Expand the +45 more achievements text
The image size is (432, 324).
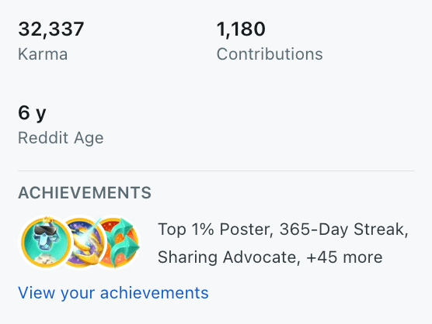coord(344,257)
